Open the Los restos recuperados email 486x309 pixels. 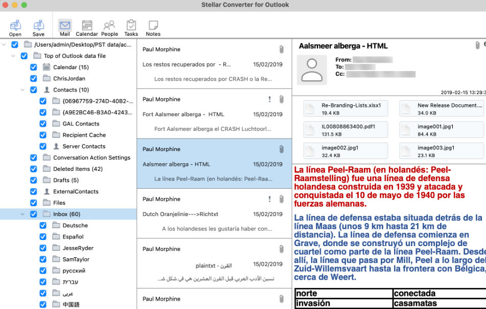[x=214, y=64]
